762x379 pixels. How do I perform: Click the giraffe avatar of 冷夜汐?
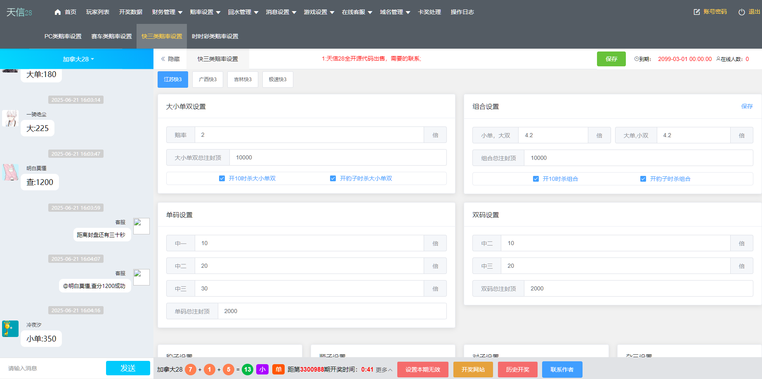(9, 329)
